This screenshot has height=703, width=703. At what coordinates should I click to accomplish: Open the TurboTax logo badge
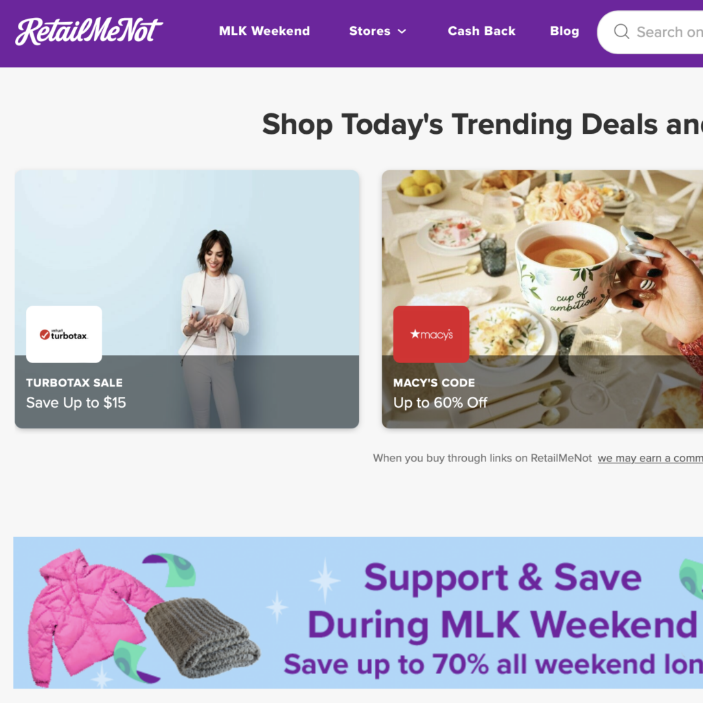64,334
